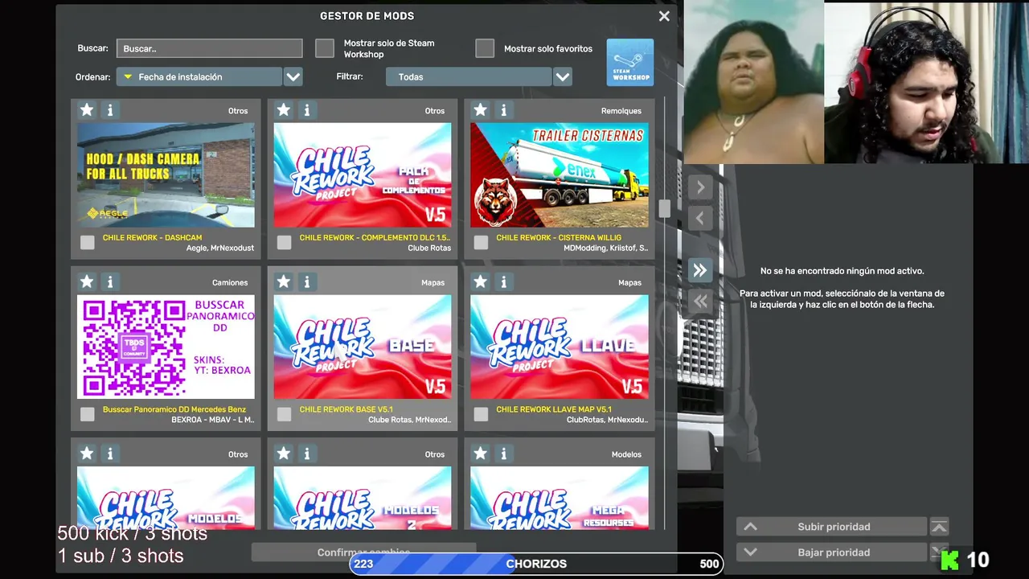Enable Mostrar solo de Steam Workshop
Image resolution: width=1029 pixels, height=579 pixels.
[x=325, y=48]
